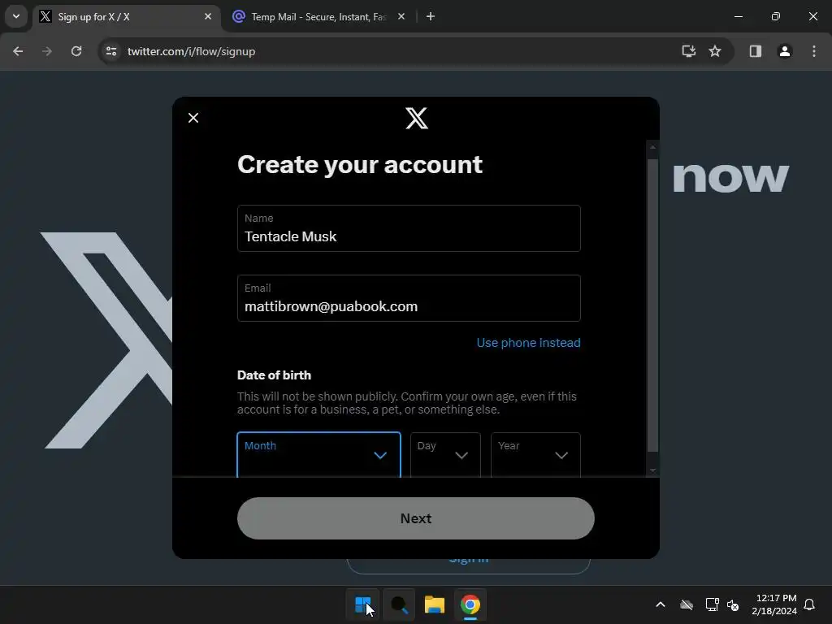832x624 pixels.
Task: Click the install app icon in address bar
Action: click(x=688, y=51)
